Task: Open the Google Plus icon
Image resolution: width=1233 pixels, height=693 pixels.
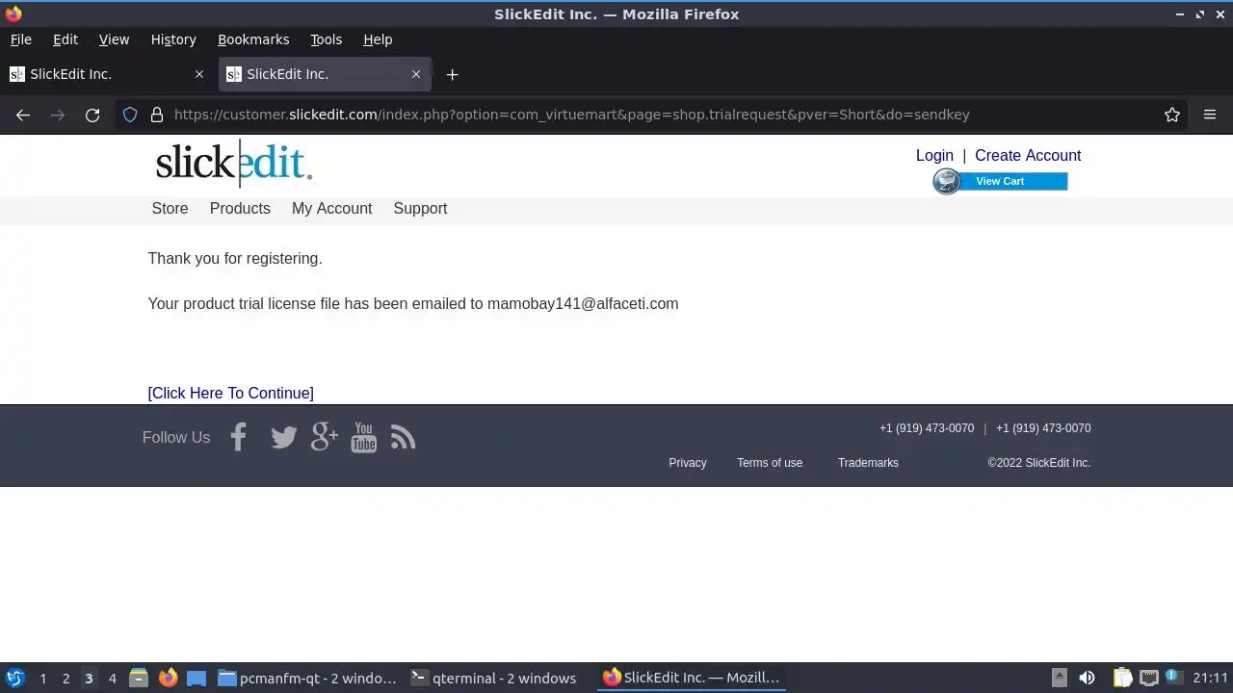Action: (x=325, y=437)
